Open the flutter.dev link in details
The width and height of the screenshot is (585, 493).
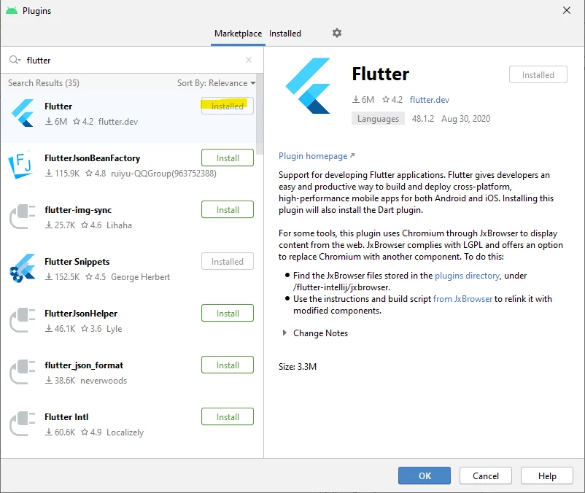coord(430,100)
